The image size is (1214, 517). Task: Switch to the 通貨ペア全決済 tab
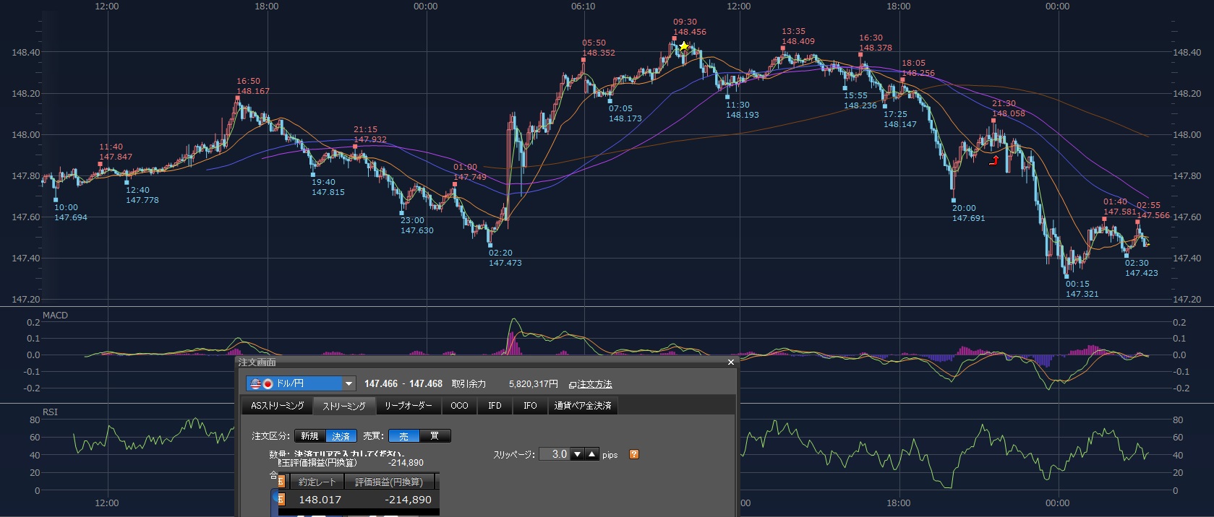582,406
